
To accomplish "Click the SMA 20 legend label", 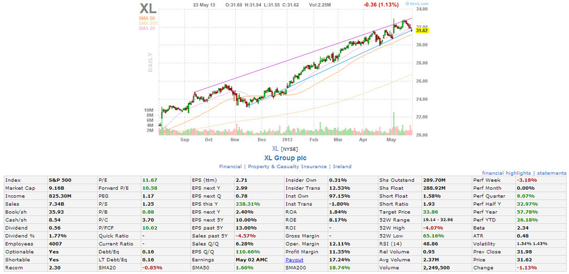I will tap(147, 28).
